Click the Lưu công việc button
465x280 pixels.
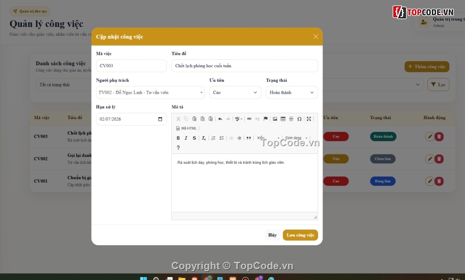301,235
